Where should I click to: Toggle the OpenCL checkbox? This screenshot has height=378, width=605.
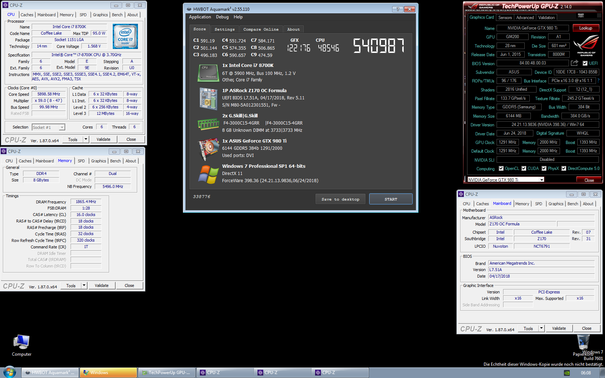coord(501,168)
